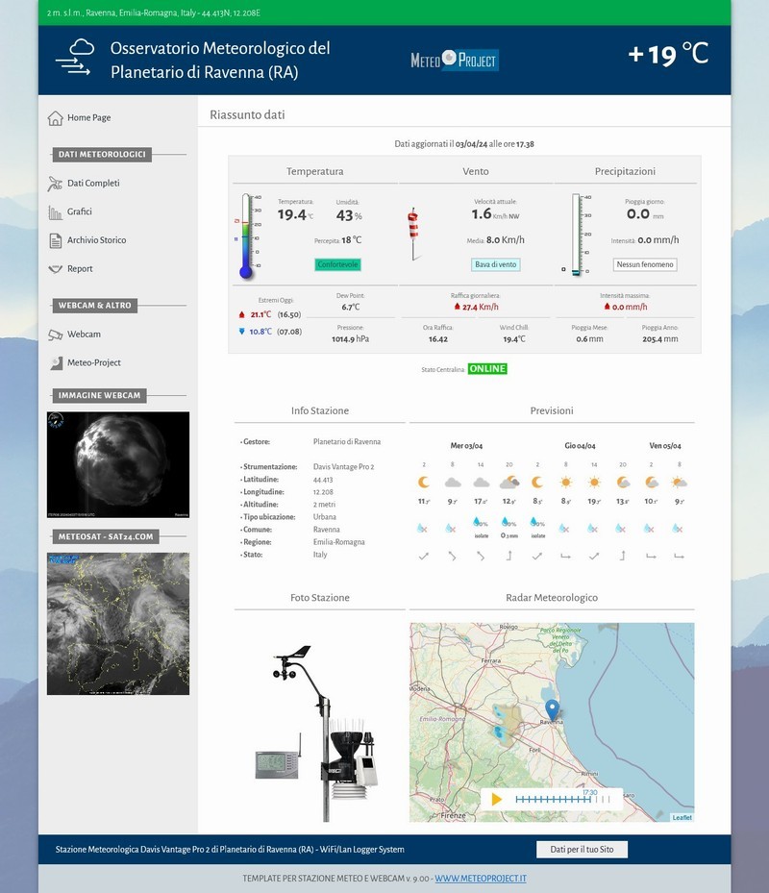
Task: Click the Meteo Project header logo
Action: click(454, 61)
